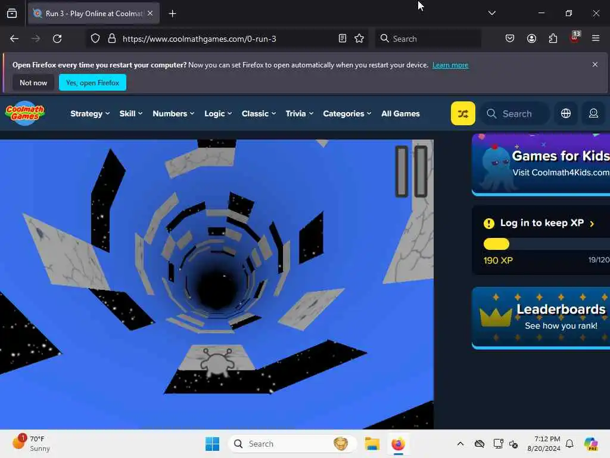Open the weather widget 70°F Sunny
This screenshot has height=458, width=610.
(31, 444)
